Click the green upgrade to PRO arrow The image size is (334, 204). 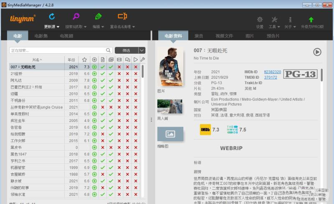click(x=311, y=20)
